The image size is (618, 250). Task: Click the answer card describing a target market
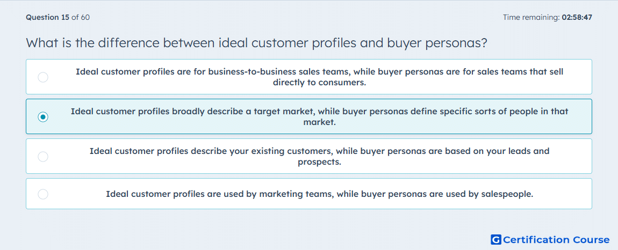pyautogui.click(x=309, y=116)
